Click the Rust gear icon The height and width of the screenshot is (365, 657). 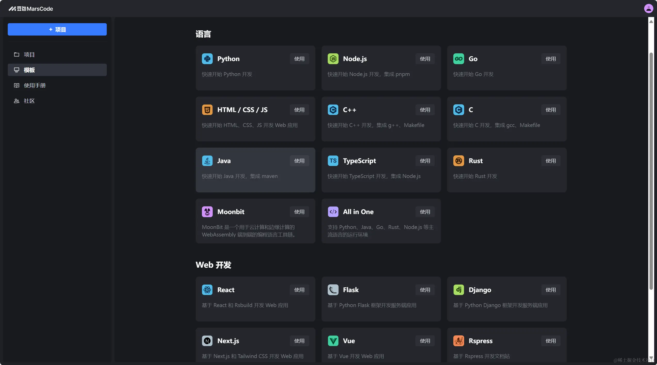coord(458,161)
